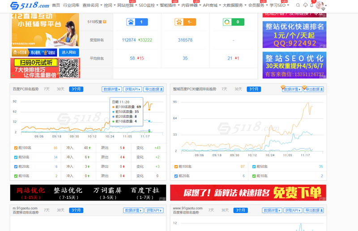Toggle the 前10名 checkbox in 百度PC排名趋势

(x=16, y=176)
